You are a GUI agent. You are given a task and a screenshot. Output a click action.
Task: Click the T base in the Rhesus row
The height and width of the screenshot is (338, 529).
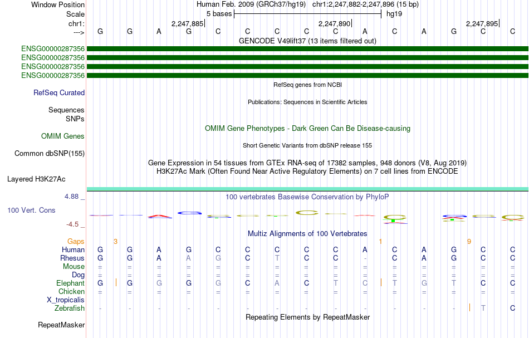pos(277,258)
